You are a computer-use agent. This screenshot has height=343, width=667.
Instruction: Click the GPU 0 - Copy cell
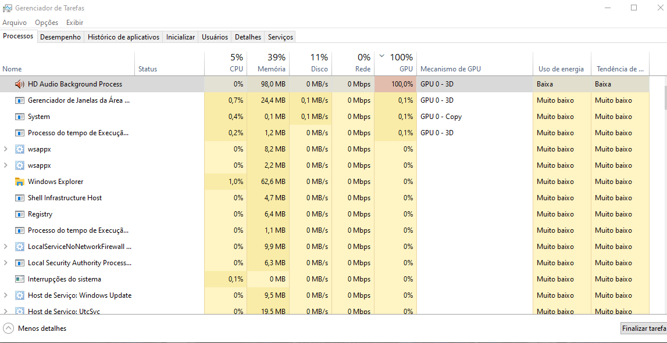[475, 117]
